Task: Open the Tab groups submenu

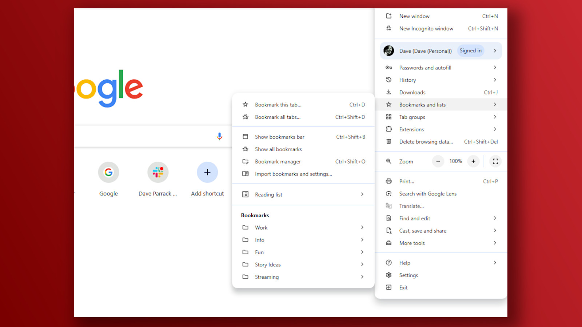Action: pos(412,117)
